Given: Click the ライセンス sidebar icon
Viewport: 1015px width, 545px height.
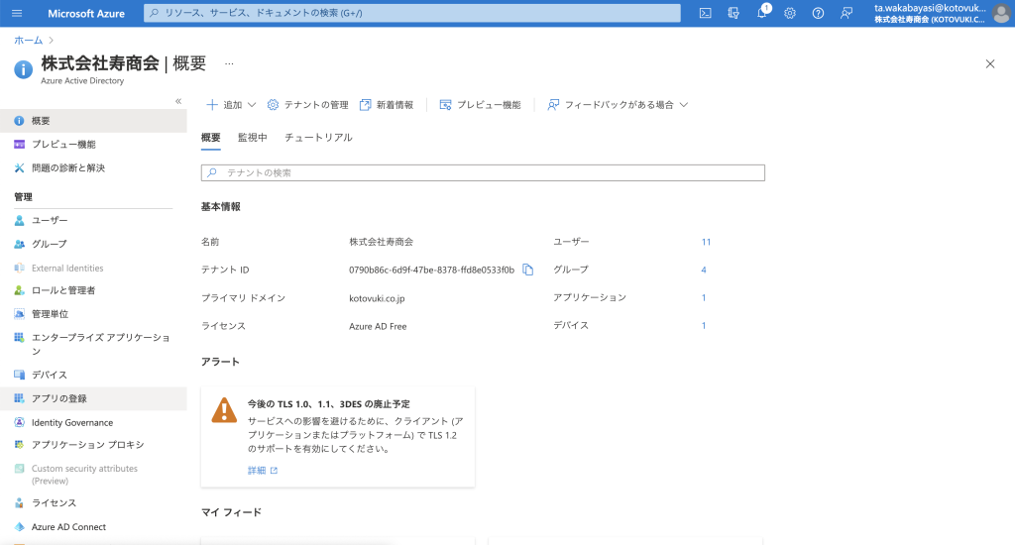Looking at the screenshot, I should (20, 503).
